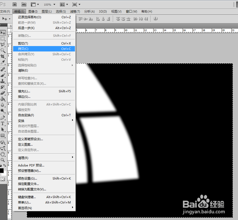Image resolution: width=238 pixels, height=220 pixels.
Task: Open foreground color picker swatch
Action: [x=2, y=170]
